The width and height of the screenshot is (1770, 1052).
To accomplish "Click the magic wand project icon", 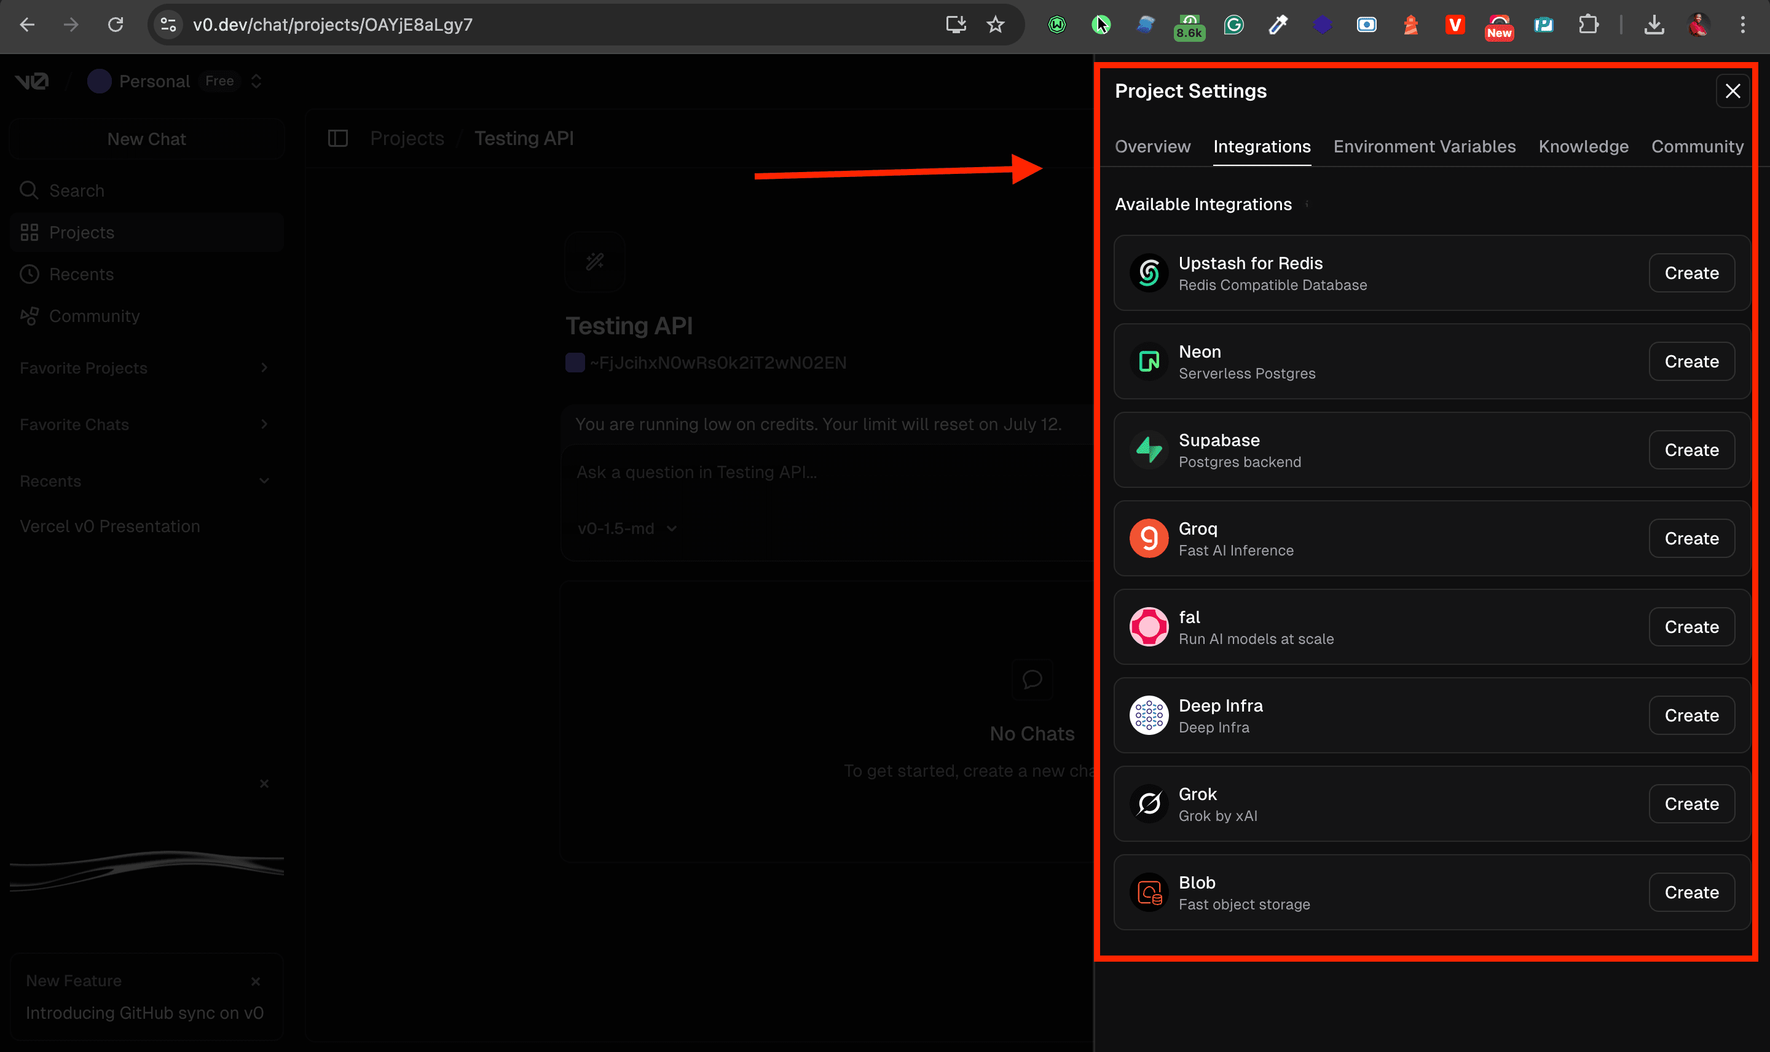I will coord(595,262).
